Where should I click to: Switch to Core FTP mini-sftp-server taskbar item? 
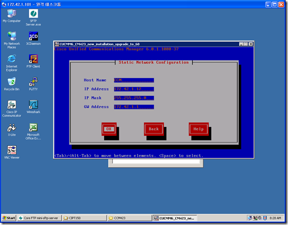[40, 218]
